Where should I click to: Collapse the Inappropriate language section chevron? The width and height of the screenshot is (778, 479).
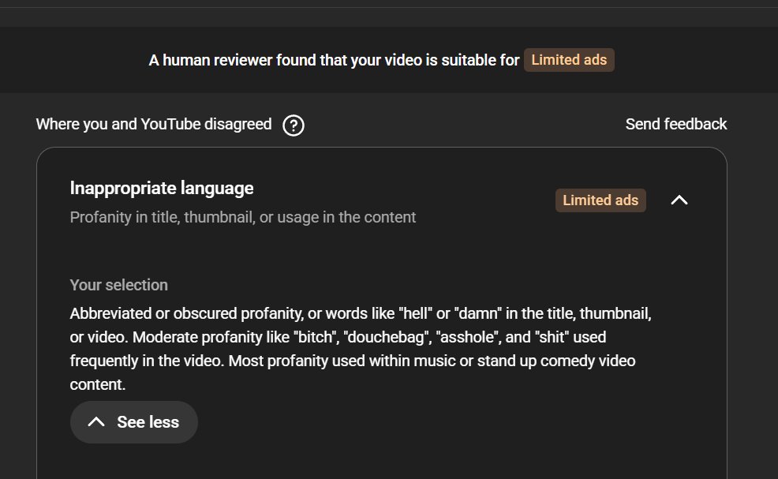click(679, 200)
